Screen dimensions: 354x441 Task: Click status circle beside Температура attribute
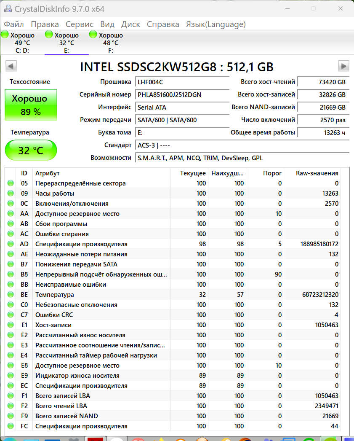[x=11, y=295]
